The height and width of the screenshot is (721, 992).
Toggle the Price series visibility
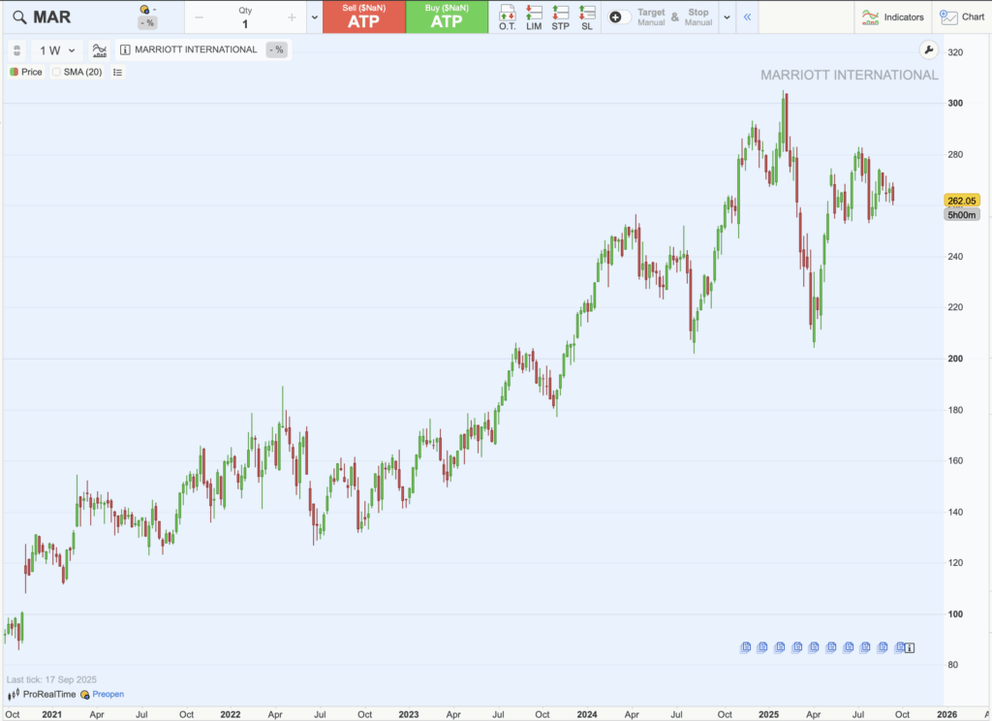pos(12,72)
